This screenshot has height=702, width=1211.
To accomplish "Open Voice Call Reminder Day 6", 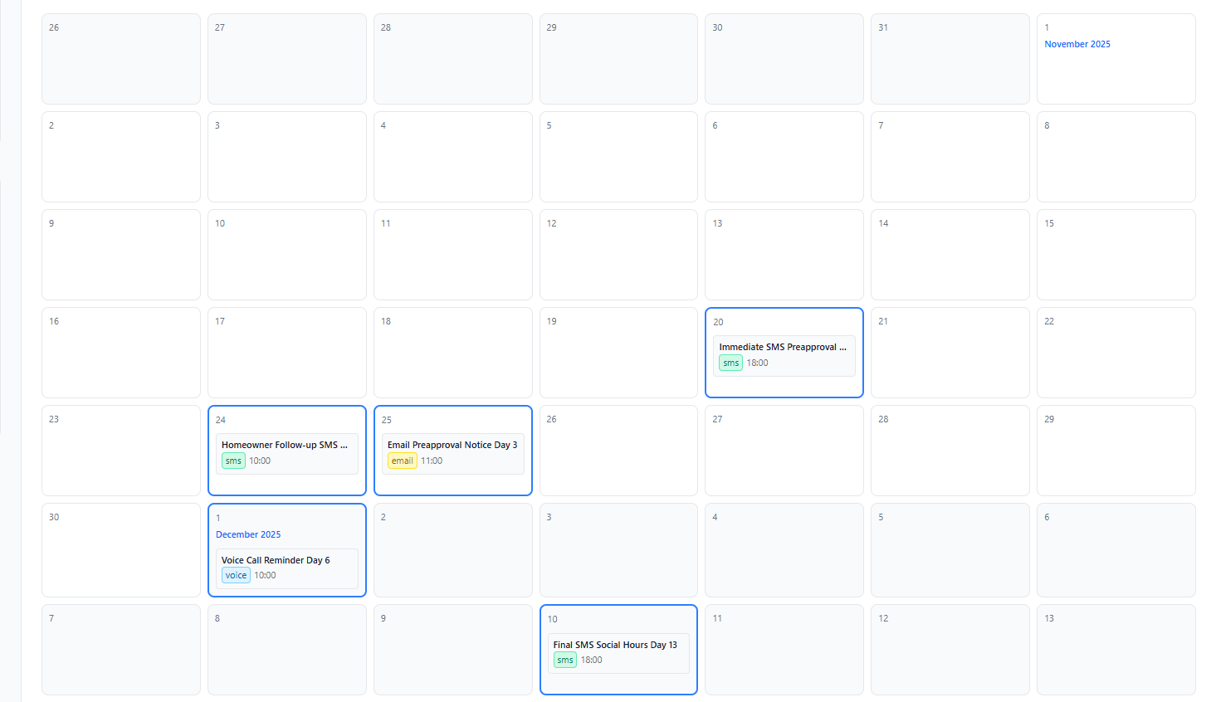I will coord(276,561).
